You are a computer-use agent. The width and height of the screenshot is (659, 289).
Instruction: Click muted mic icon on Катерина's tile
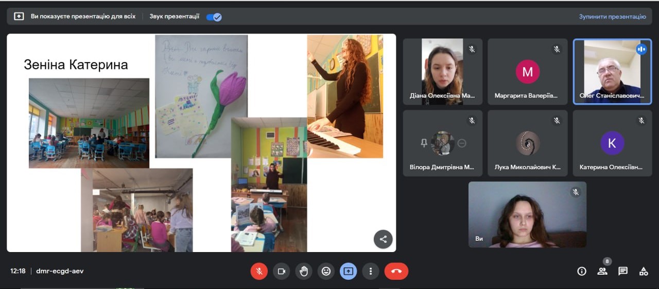(641, 121)
